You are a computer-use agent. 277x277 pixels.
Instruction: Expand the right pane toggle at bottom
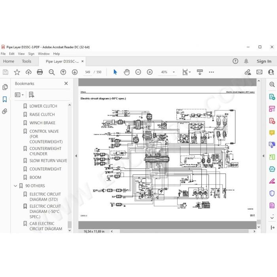point(272,228)
